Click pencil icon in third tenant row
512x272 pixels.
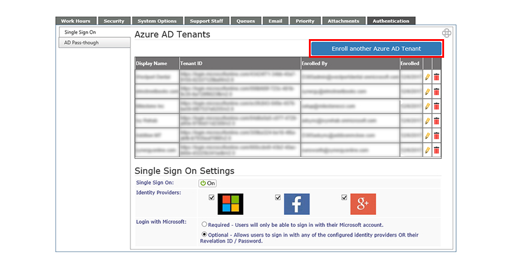(427, 107)
